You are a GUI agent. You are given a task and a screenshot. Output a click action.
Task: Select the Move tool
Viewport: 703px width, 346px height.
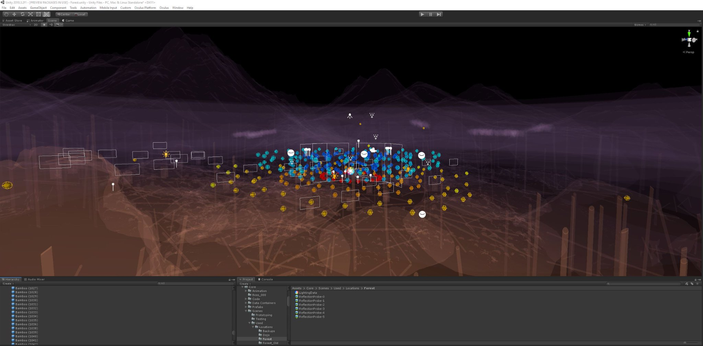pos(14,14)
